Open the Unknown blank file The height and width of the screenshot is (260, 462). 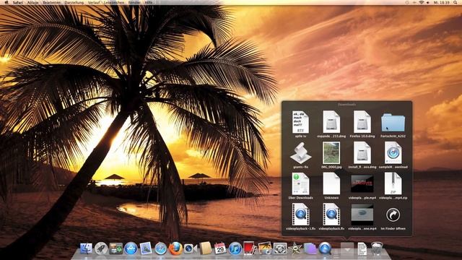(331, 184)
